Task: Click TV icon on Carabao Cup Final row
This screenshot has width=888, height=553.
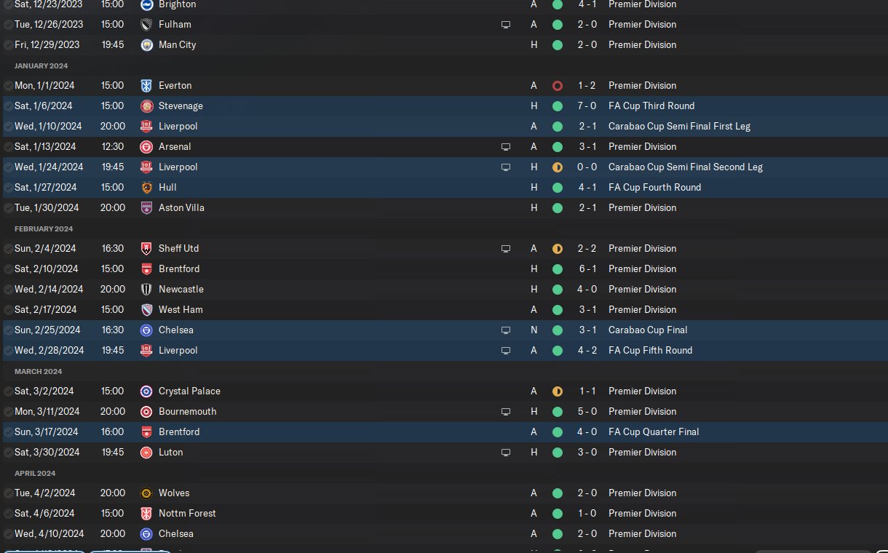Action: [506, 330]
